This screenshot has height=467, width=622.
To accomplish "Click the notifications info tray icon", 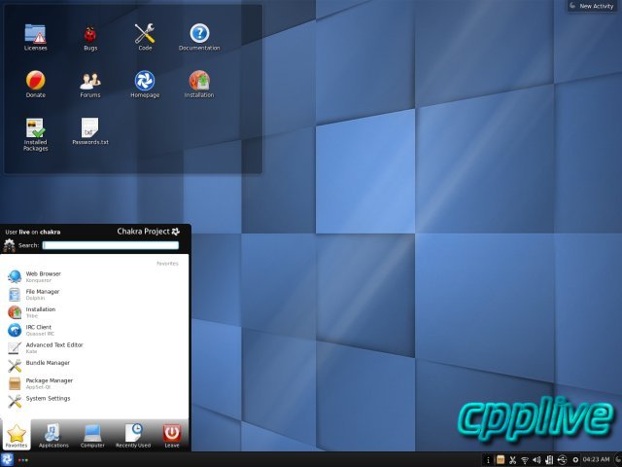I will [x=488, y=460].
